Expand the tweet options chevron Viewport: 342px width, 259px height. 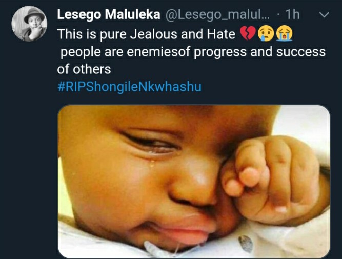324,15
